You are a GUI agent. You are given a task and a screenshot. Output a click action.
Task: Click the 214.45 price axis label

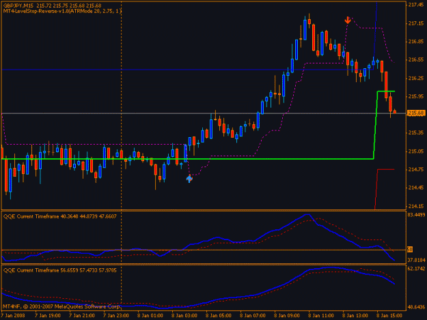click(x=415, y=188)
